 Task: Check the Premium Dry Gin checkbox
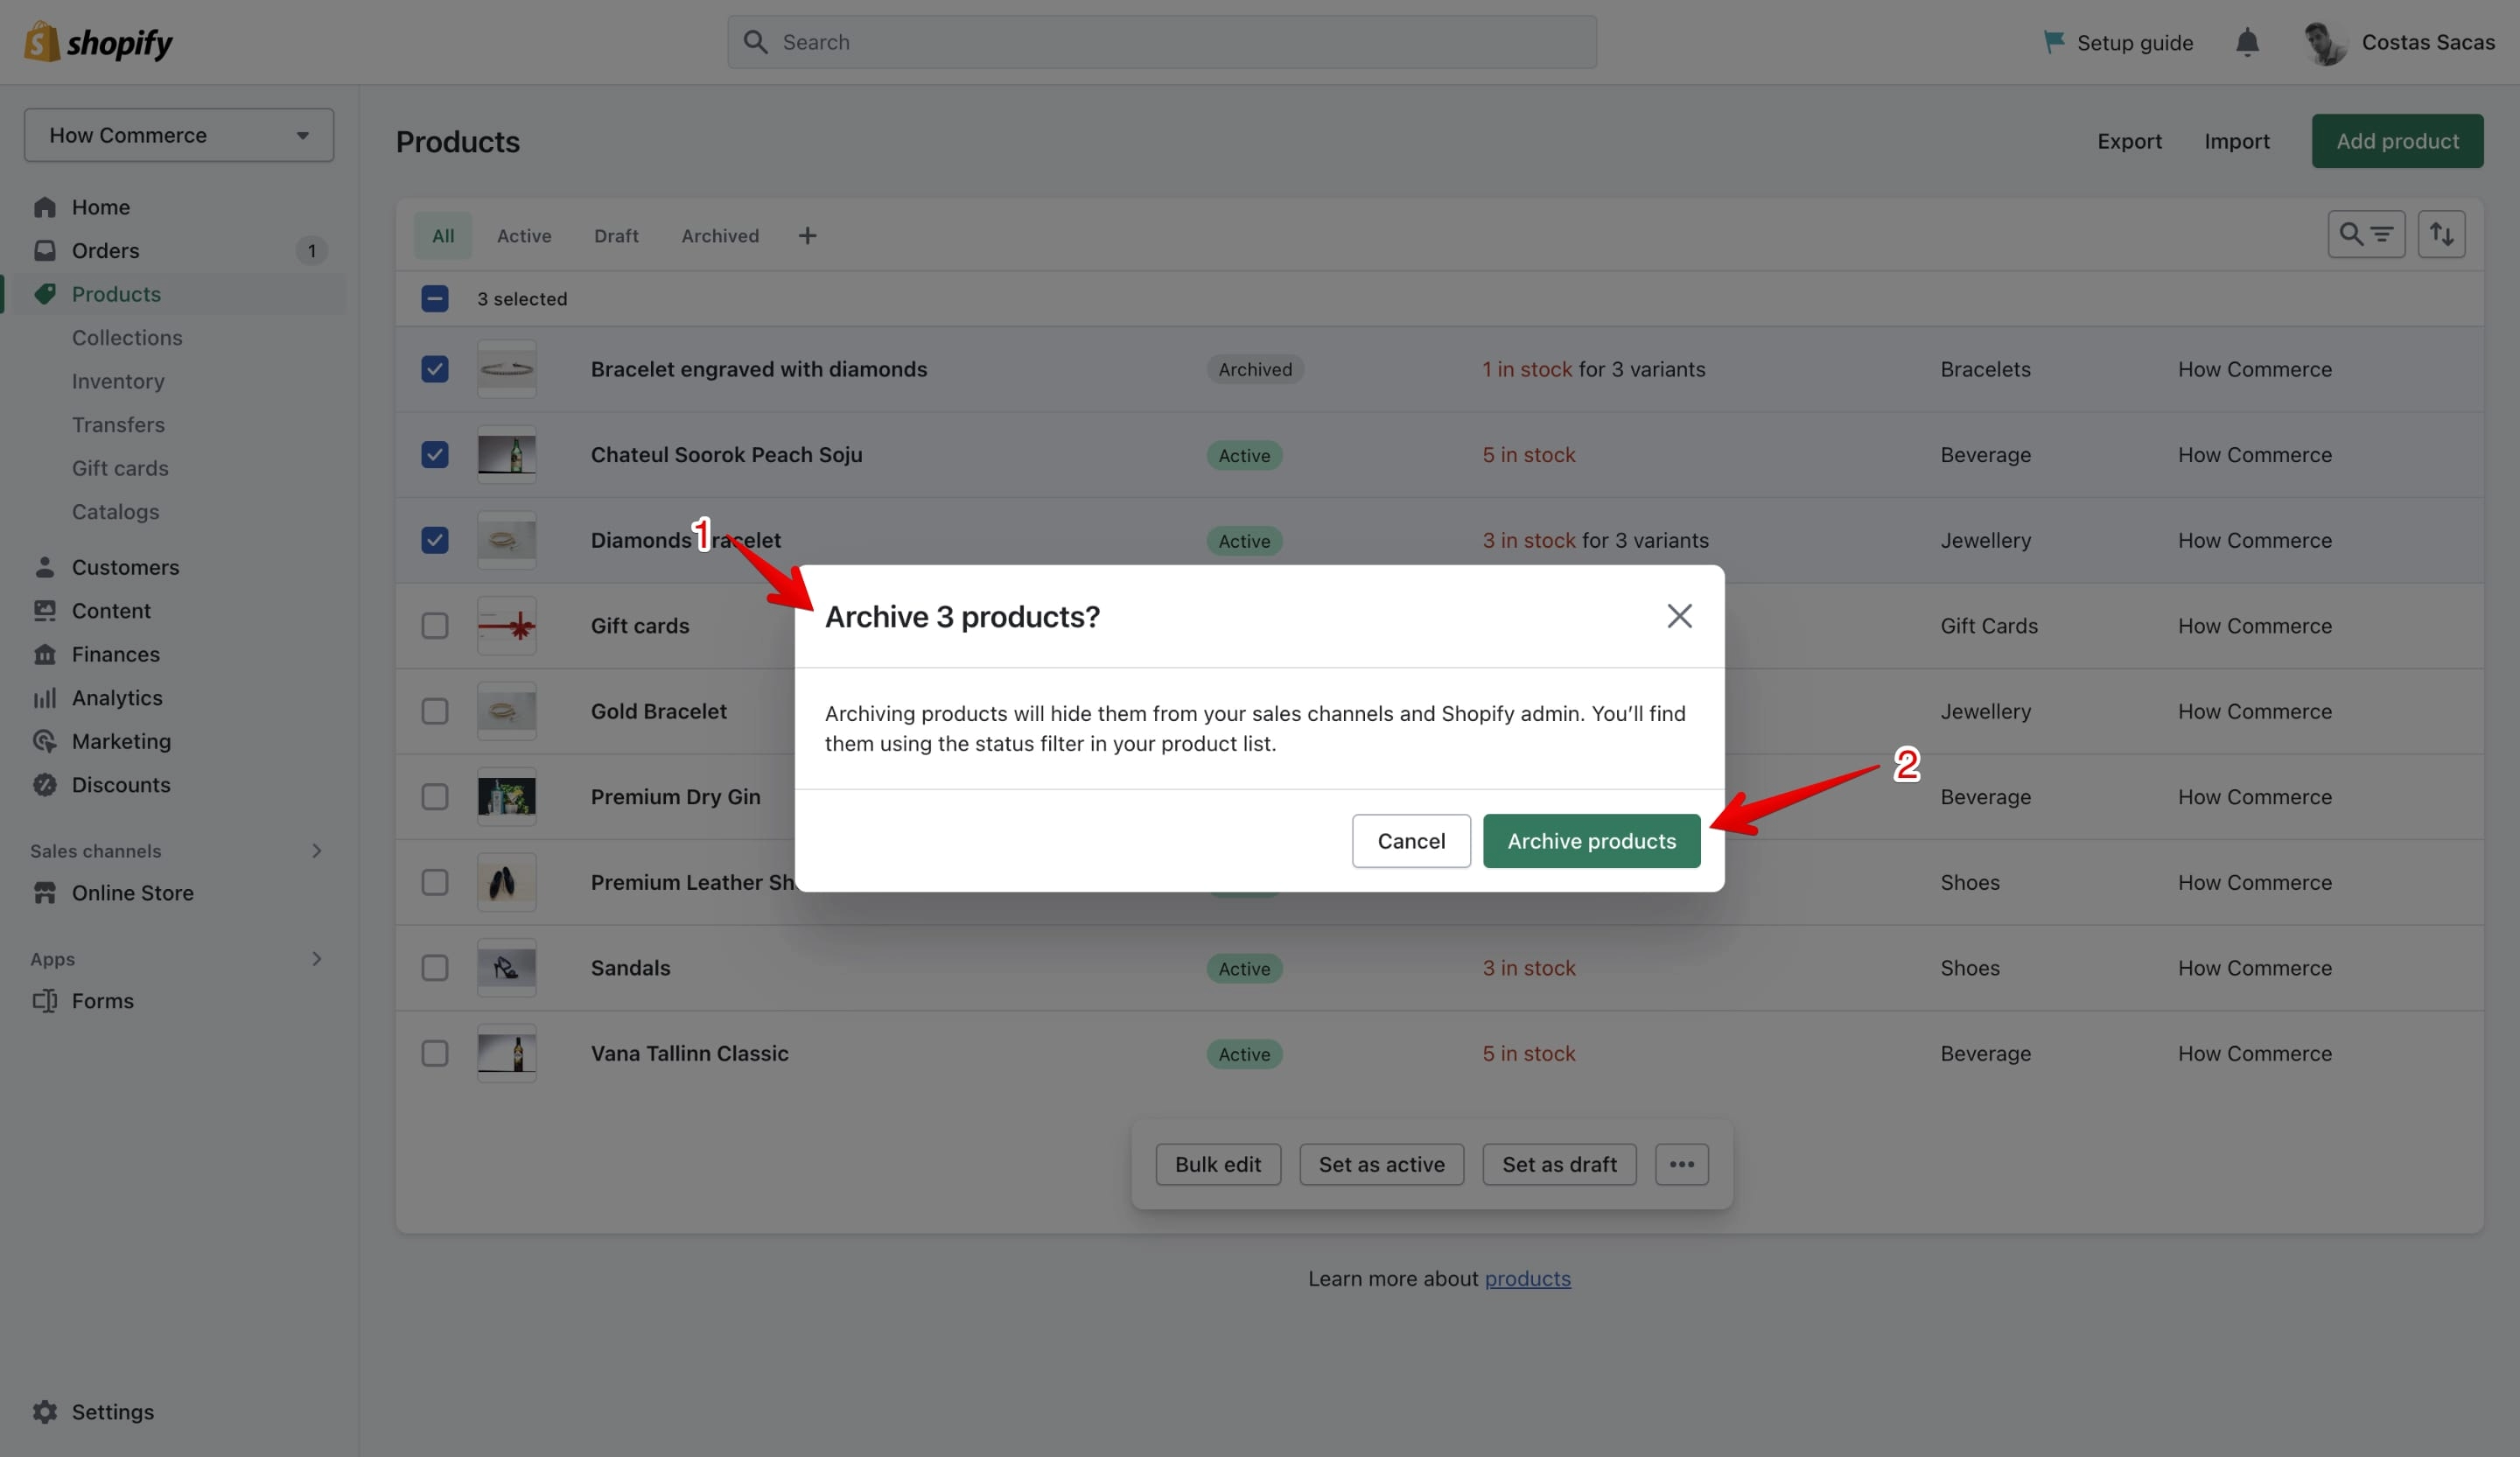point(434,797)
